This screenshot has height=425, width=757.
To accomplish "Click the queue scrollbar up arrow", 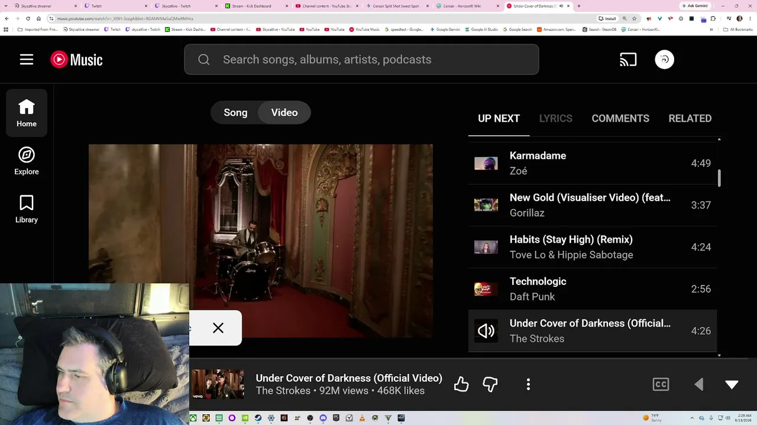I will 719,139.
